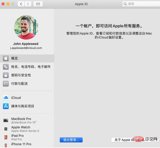The image size is (160, 148).
Task: Open 密码与安全性 section
Action: click(27, 75)
